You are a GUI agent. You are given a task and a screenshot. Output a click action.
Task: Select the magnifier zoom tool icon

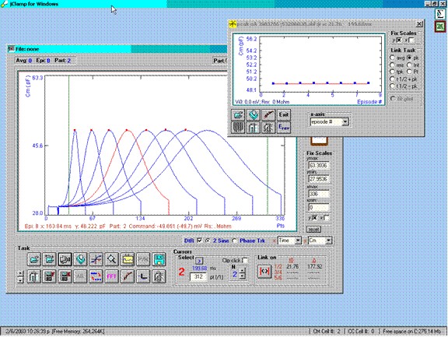(111, 259)
